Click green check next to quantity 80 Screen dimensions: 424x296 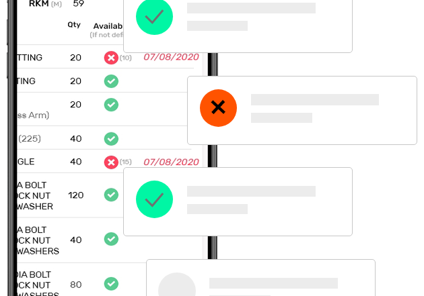pyautogui.click(x=111, y=284)
